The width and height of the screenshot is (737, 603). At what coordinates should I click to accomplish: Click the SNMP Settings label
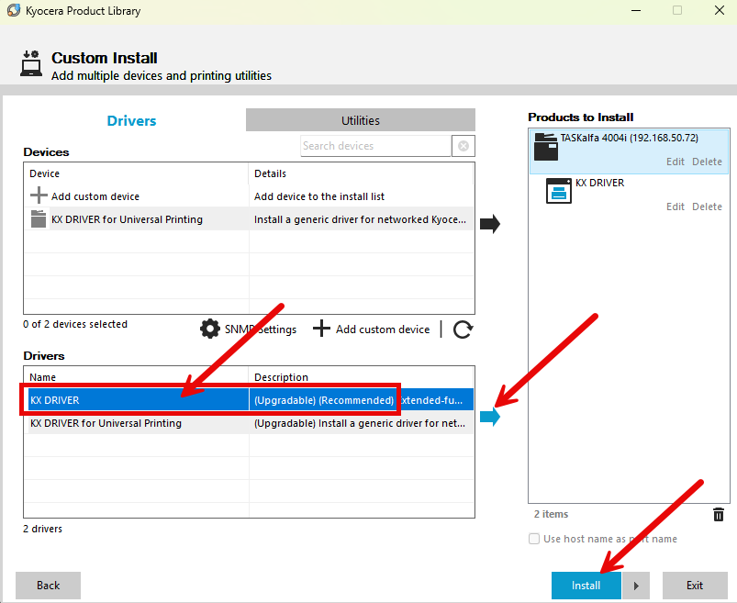pos(261,329)
